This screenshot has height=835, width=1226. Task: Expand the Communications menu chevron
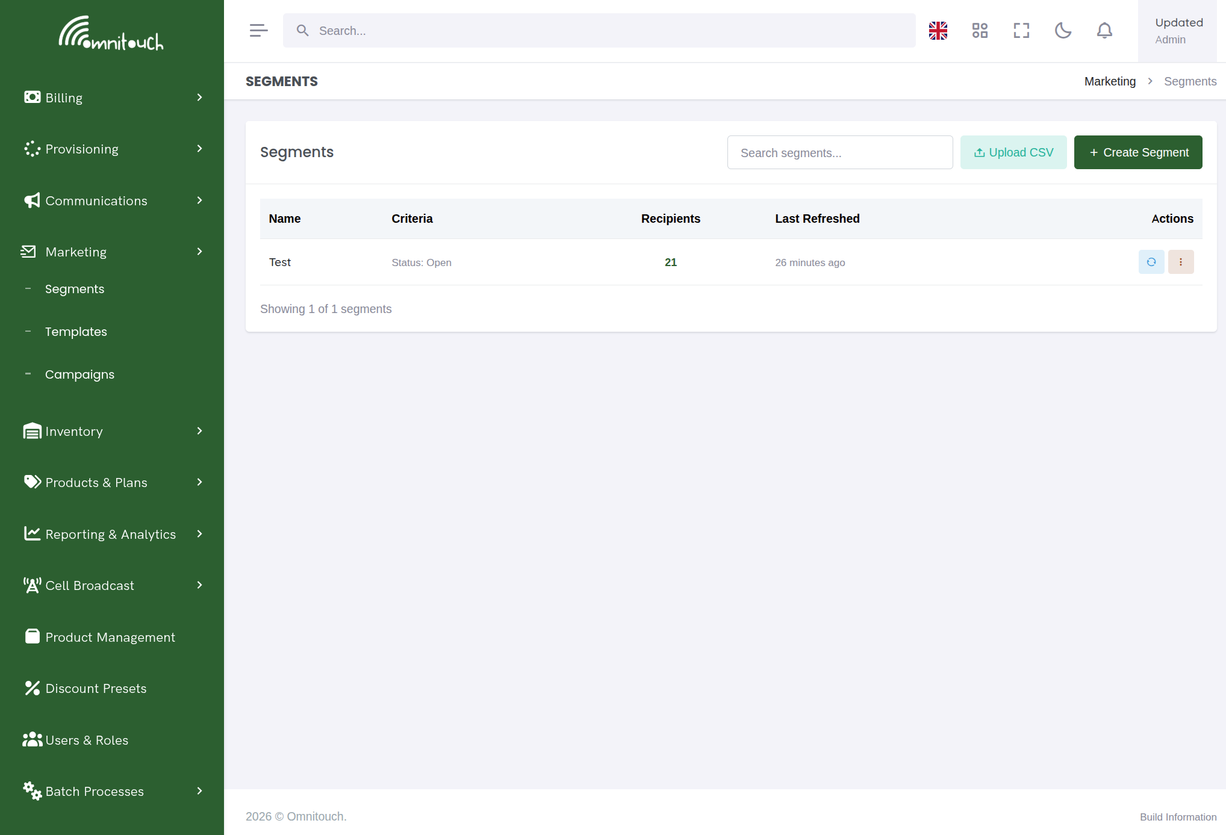(x=199, y=200)
